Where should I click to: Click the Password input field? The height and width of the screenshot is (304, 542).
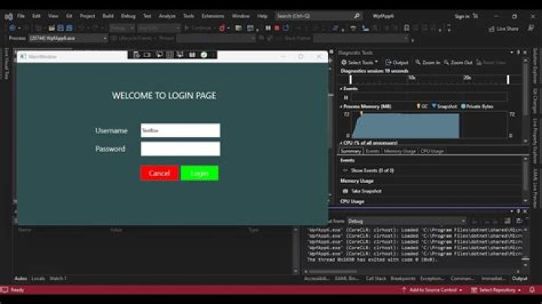180,149
